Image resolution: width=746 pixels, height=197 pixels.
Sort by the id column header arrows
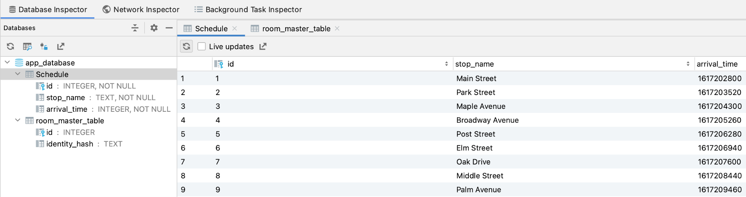point(446,64)
